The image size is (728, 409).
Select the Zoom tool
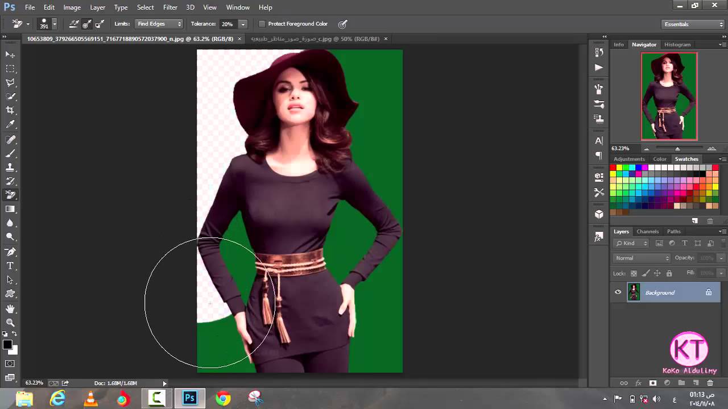pyautogui.click(x=10, y=322)
